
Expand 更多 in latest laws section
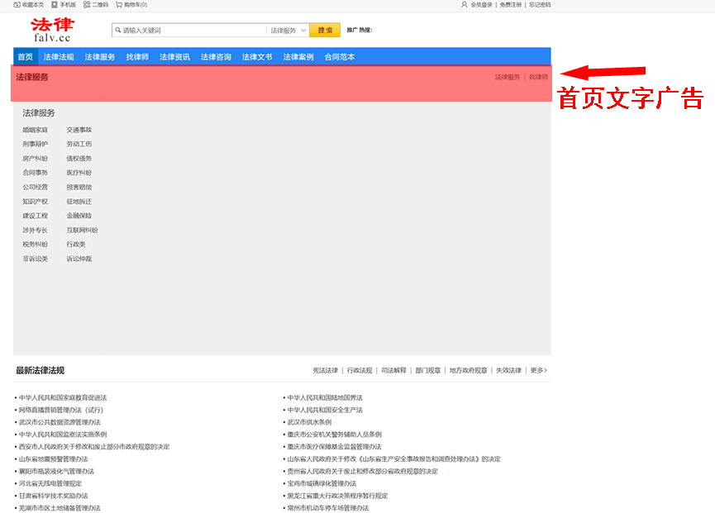click(x=538, y=370)
